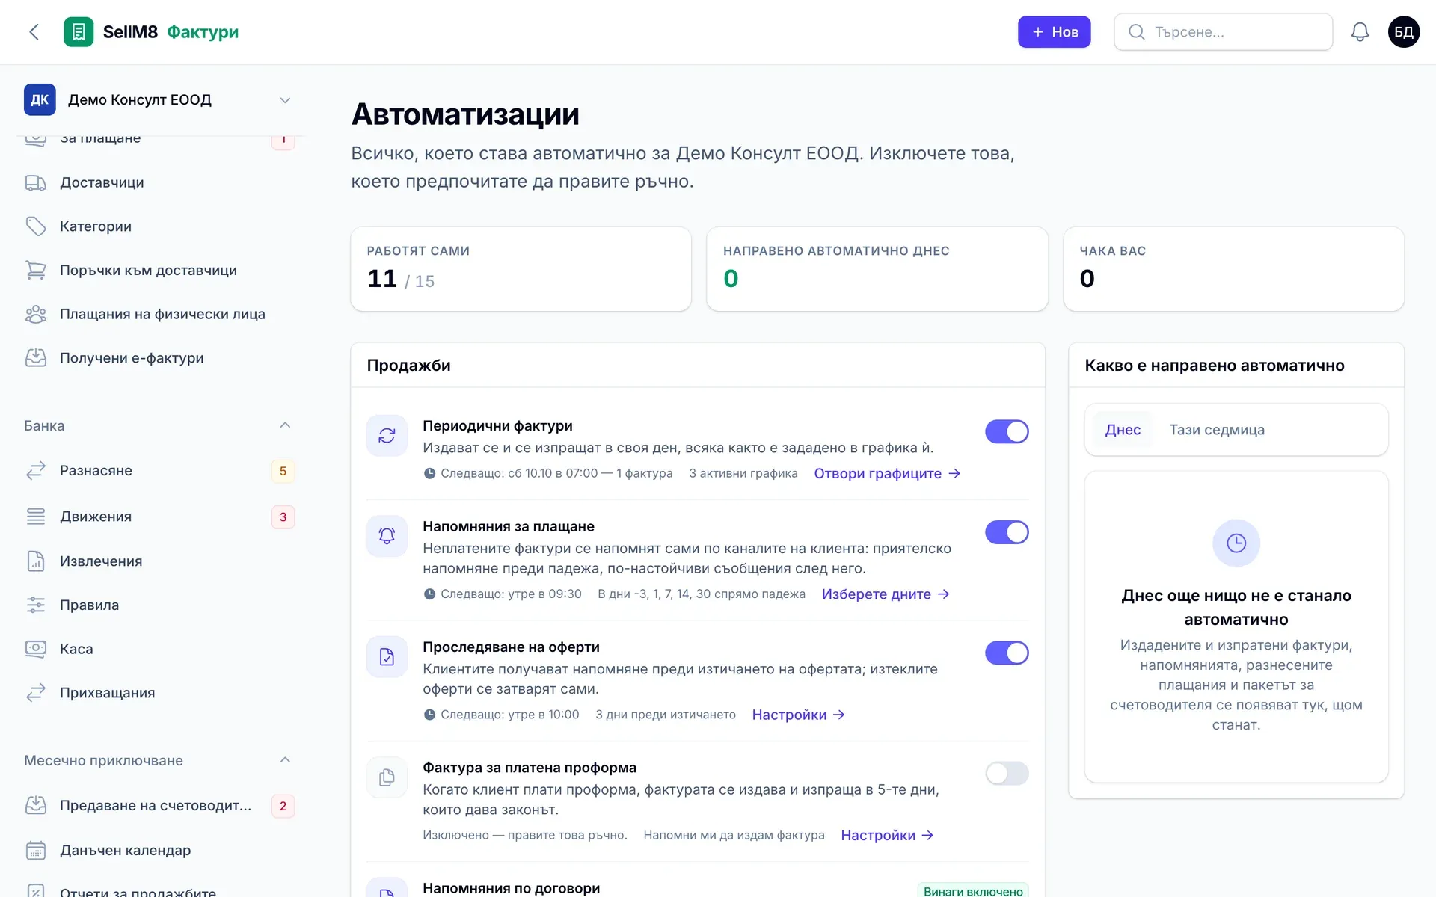The image size is (1436, 897).
Task: Click the SellM8 green logo icon
Action: [x=79, y=32]
